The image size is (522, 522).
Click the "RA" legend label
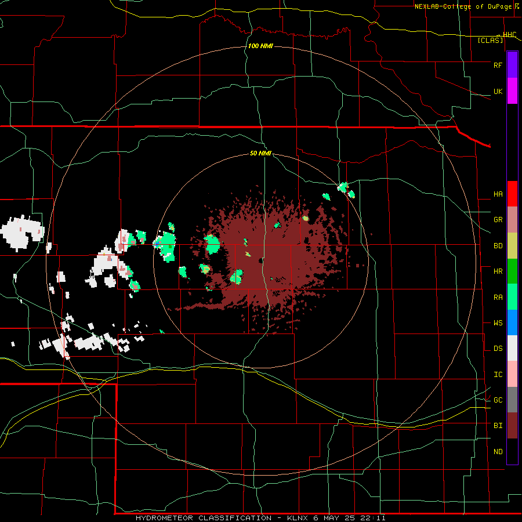498,298
